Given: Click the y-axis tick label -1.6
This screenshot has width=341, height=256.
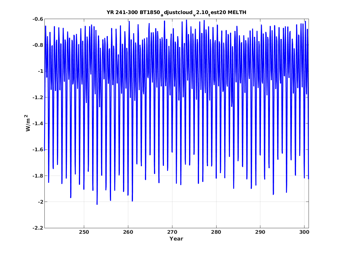Looking at the screenshot, I should 38,150.
